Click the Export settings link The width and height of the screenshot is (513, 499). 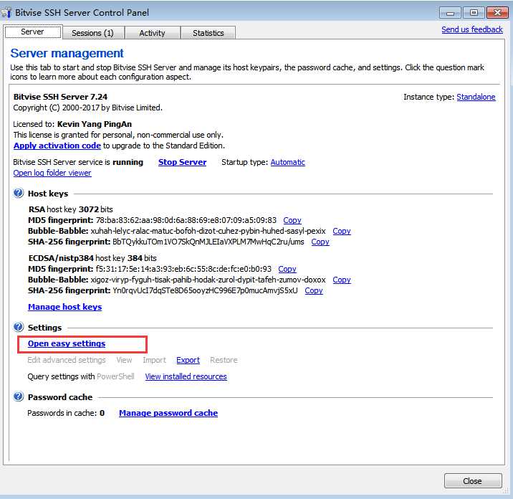[188, 360]
